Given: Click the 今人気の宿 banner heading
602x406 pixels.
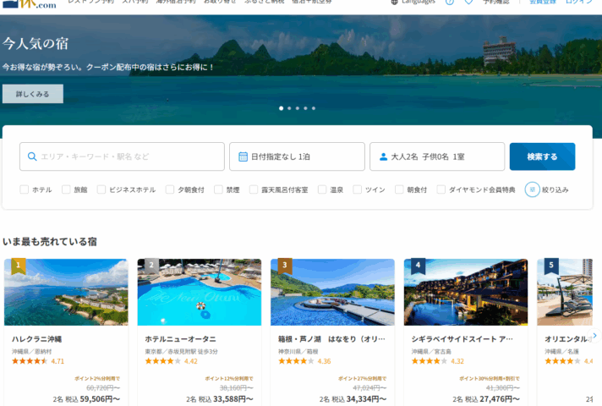Looking at the screenshot, I should [x=36, y=43].
